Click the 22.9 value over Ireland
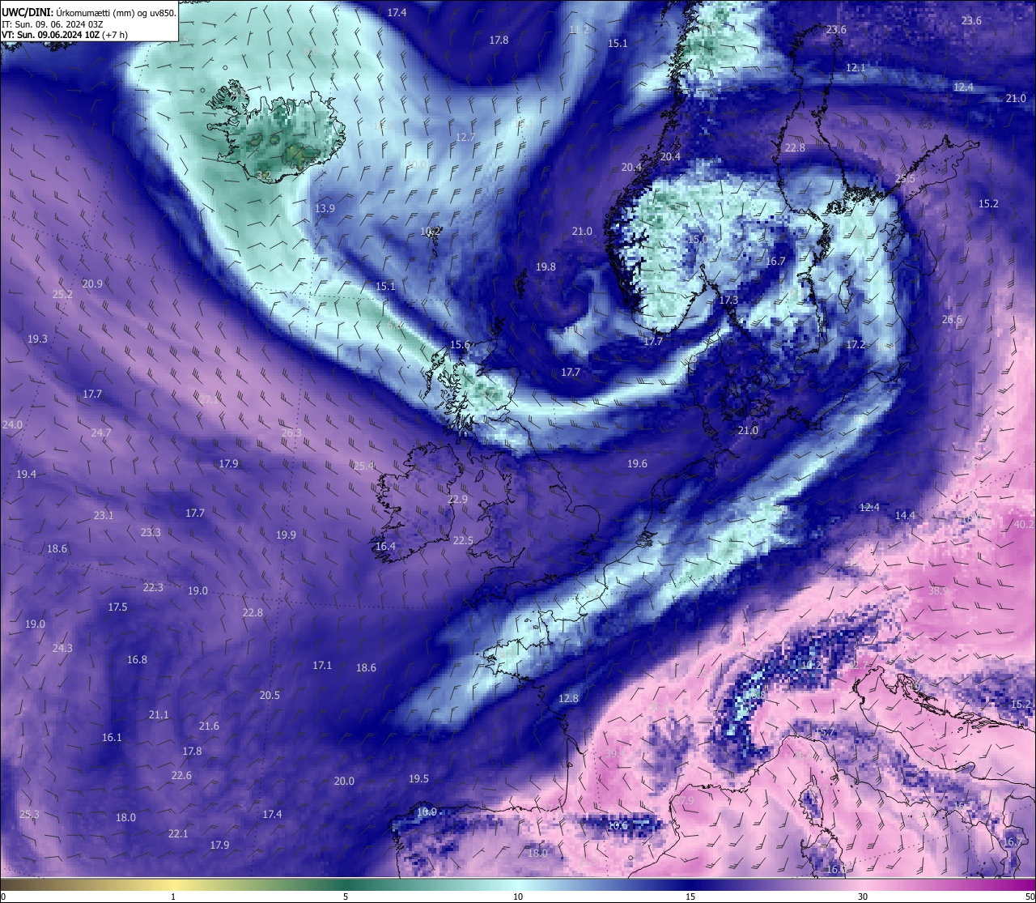The height and width of the screenshot is (903, 1036). [457, 500]
